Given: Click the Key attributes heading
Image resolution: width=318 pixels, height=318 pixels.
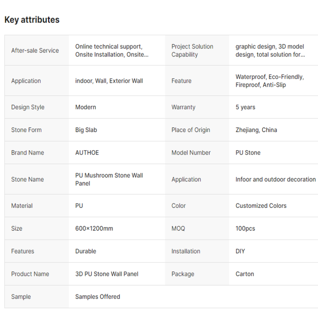Looking at the screenshot, I should 32,20.
